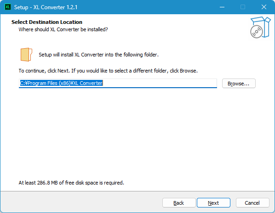Image resolution: width=275 pixels, height=213 pixels.
Task: Click the XL Converter icon in title bar
Action: [x=7, y=7]
